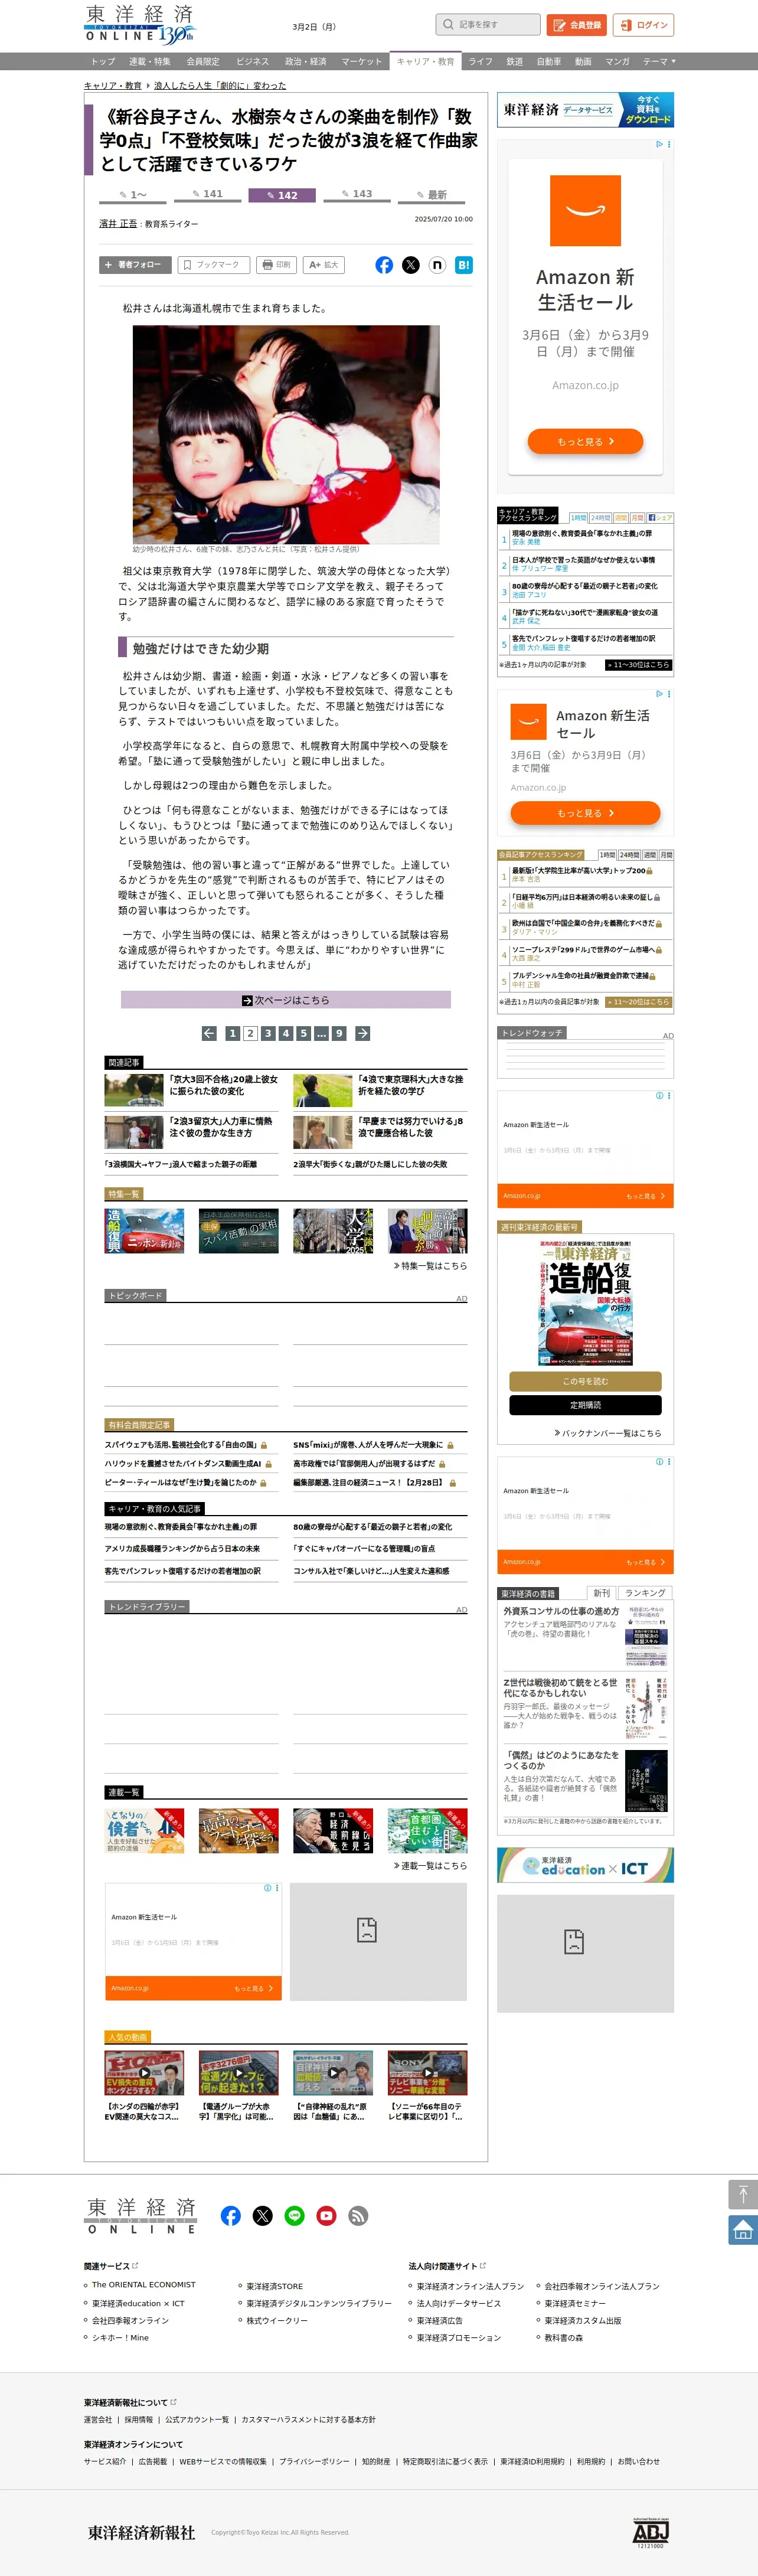Play the 電通グループ video thumbnail

click(239, 2073)
